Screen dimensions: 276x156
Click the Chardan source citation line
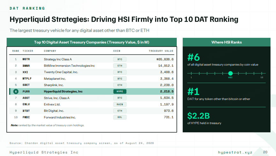point(82,143)
